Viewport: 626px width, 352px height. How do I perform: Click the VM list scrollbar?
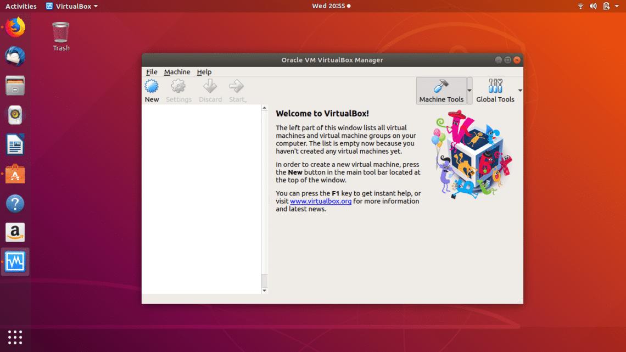264,198
